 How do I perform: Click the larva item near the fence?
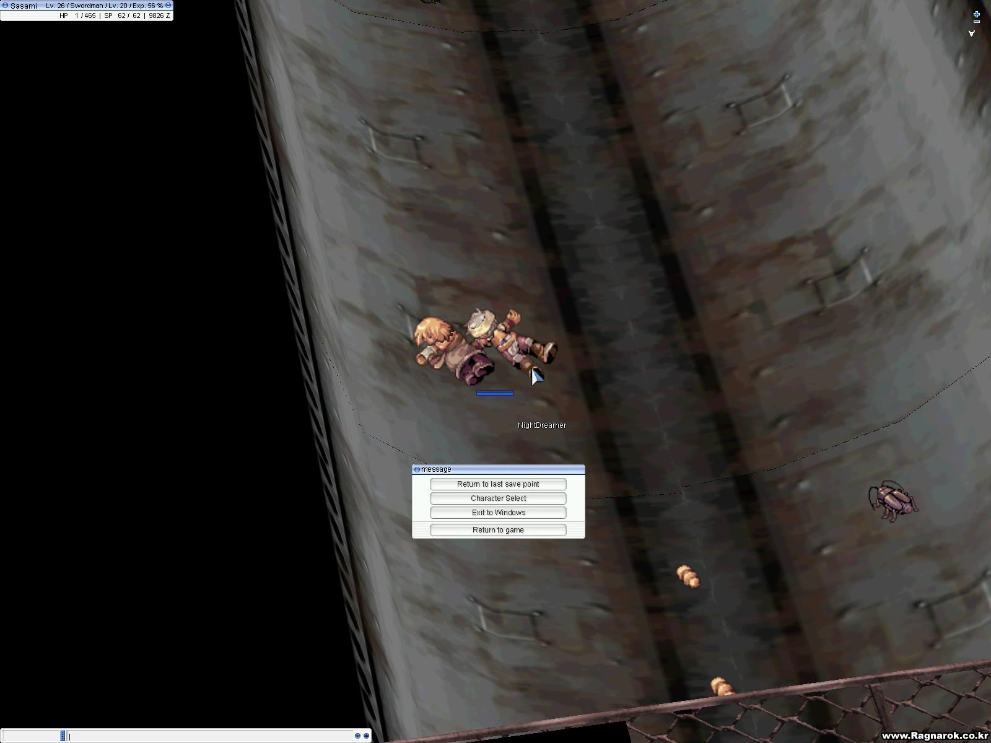click(x=722, y=686)
